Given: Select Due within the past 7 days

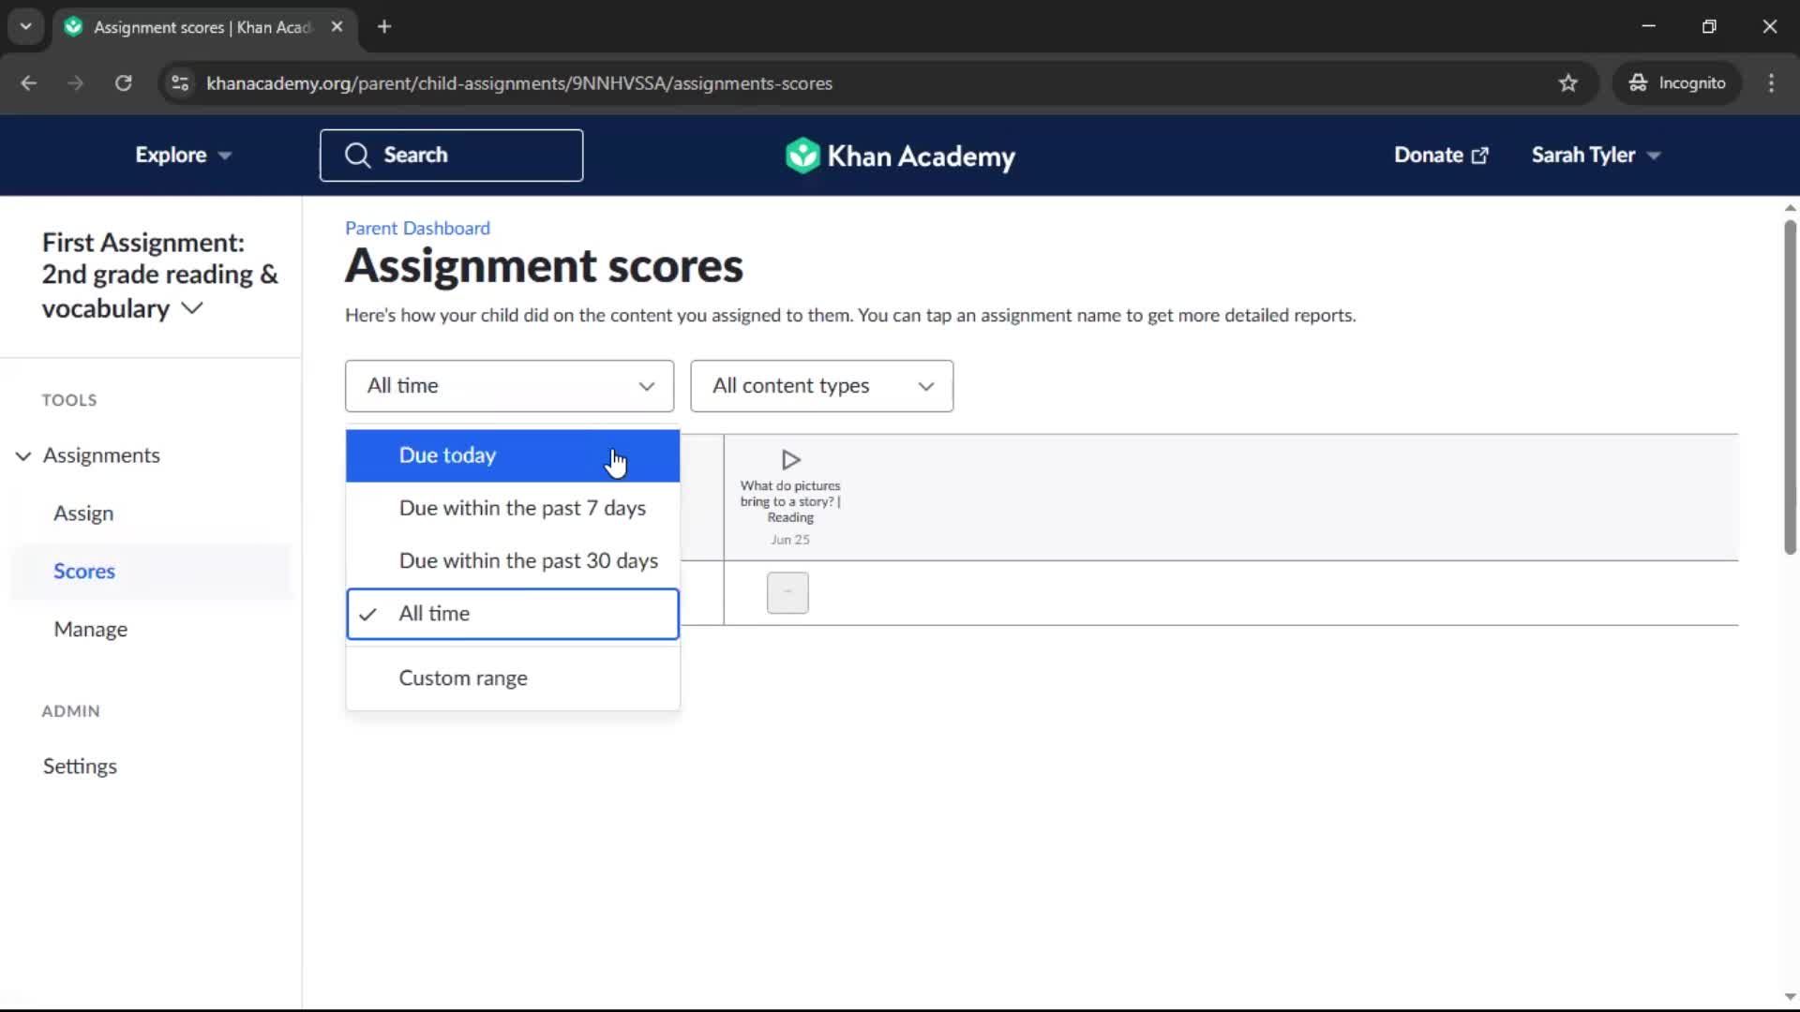Looking at the screenshot, I should (x=512, y=508).
